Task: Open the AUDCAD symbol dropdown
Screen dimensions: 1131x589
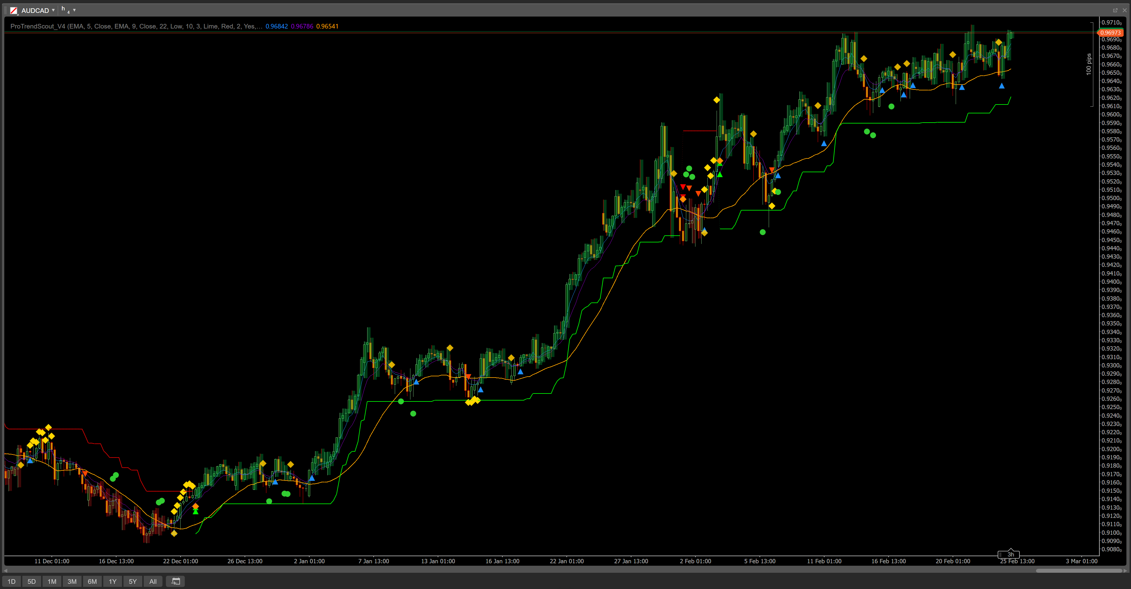Action: click(x=53, y=10)
